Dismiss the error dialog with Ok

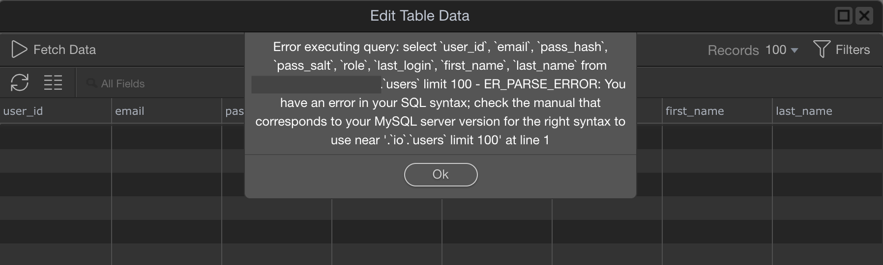441,175
